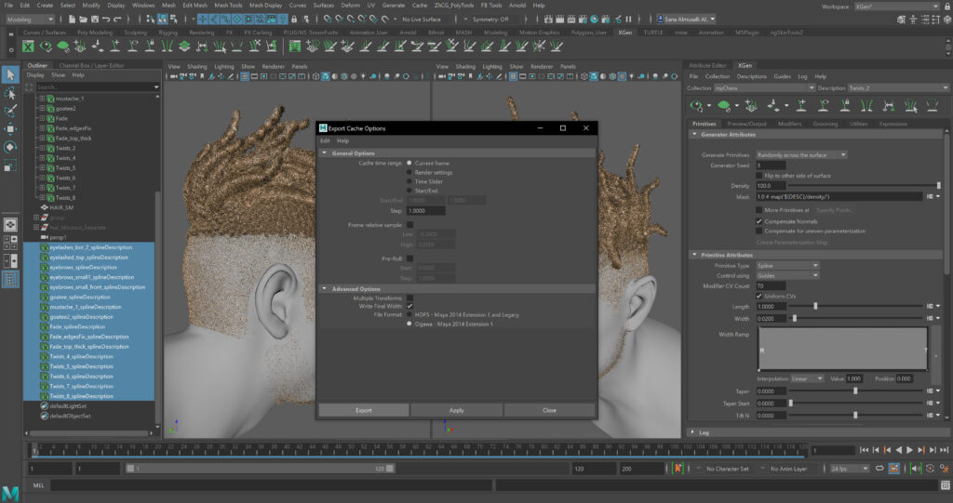Screen dimensions: 953x503
Task: Click the Save scene icon in status line
Action: coord(96,19)
